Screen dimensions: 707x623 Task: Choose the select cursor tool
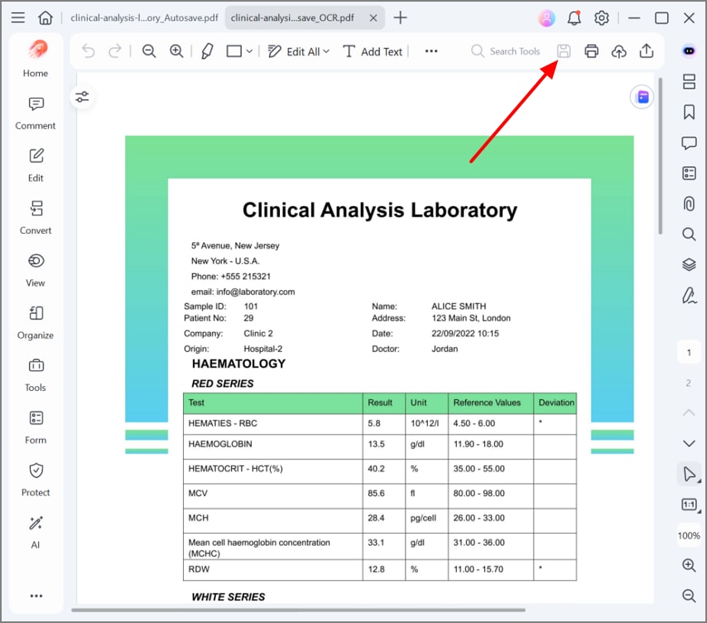pyautogui.click(x=689, y=474)
